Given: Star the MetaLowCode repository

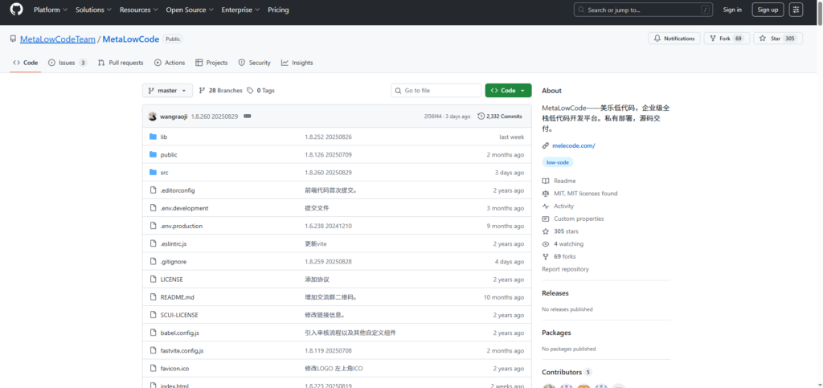Looking at the screenshot, I should [772, 39].
